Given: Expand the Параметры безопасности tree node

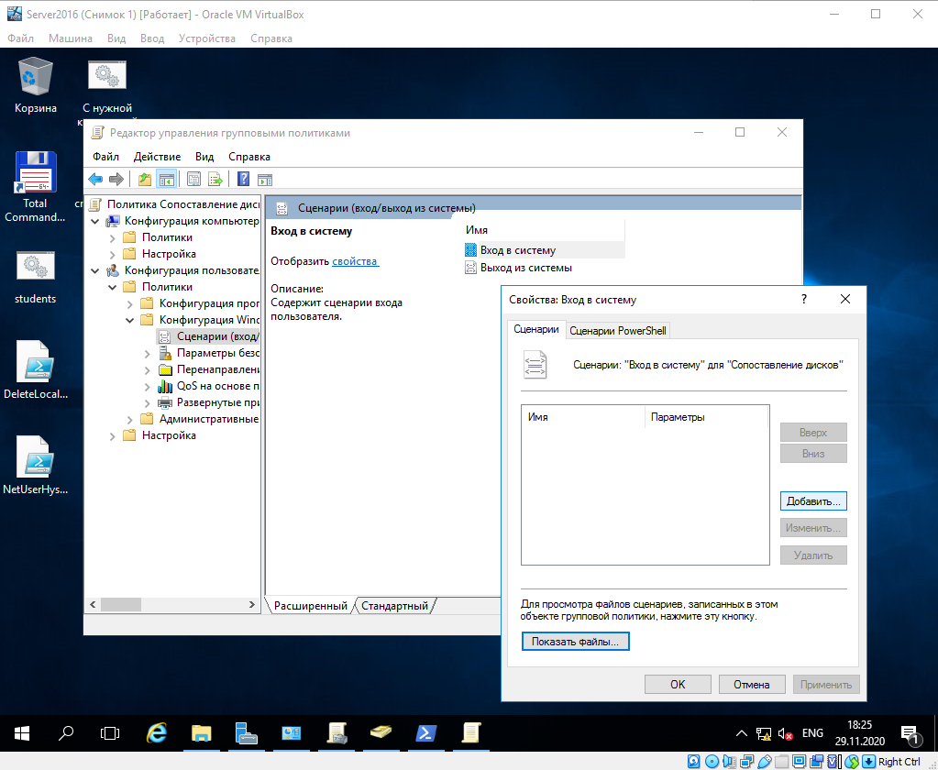Looking at the screenshot, I should (x=149, y=353).
